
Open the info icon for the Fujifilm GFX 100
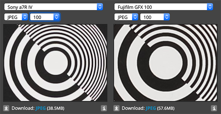214,108
